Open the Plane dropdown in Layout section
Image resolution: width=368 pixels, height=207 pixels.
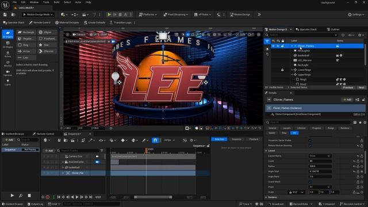(x=320, y=187)
